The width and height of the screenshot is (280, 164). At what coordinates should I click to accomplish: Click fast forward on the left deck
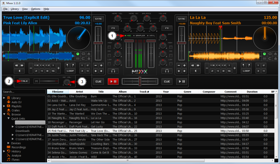click(22, 65)
